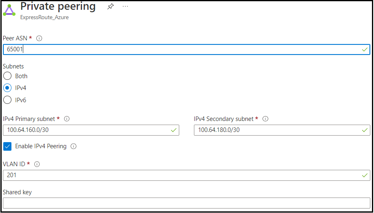The height and width of the screenshot is (213, 374).
Task: Open the more options ellipsis menu
Action: pyautogui.click(x=125, y=7)
